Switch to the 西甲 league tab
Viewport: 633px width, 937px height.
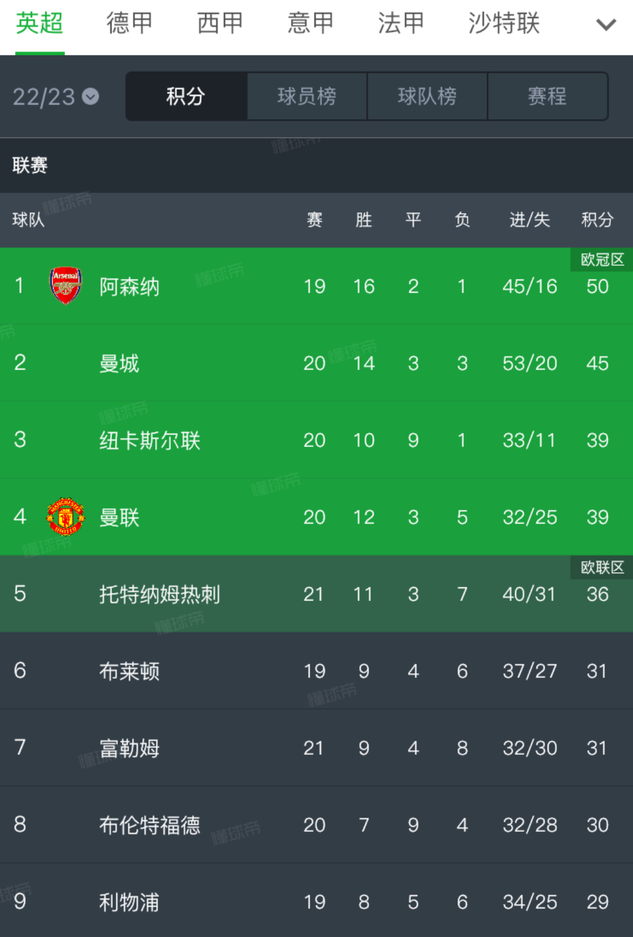[218, 23]
